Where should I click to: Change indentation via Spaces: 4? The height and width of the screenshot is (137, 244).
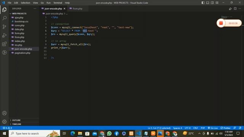tap(177, 128)
